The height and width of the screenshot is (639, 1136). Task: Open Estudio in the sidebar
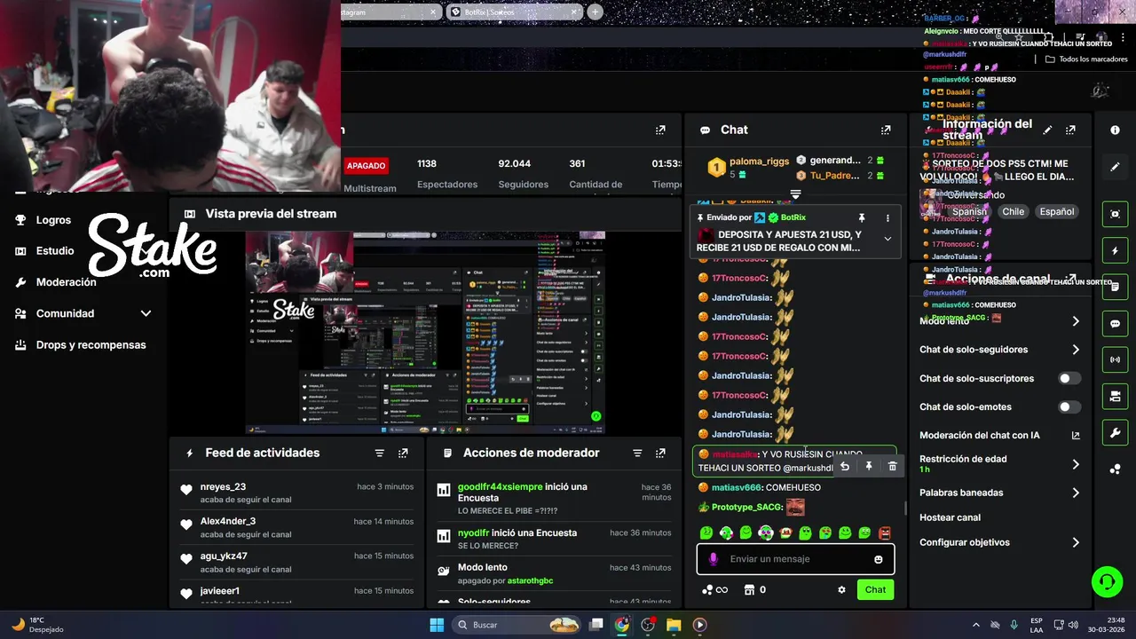pos(55,251)
